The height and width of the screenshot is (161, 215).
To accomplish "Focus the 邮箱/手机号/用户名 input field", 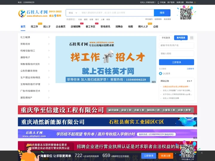I will click(x=176, y=45).
